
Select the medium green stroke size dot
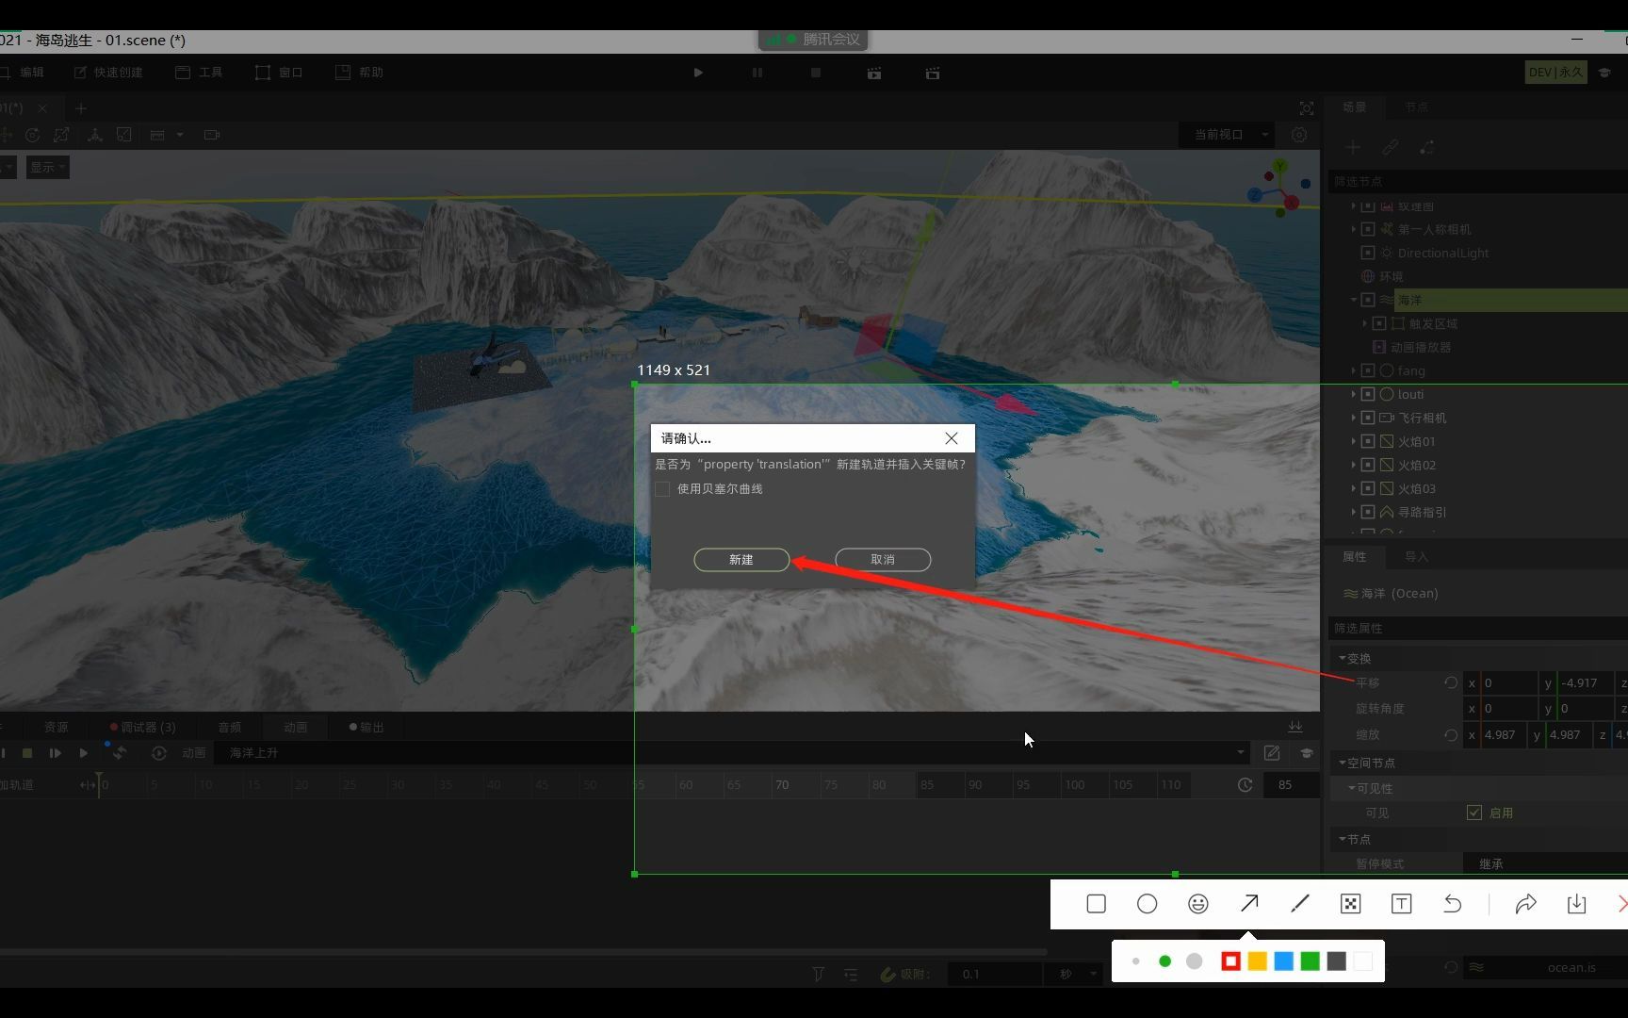[x=1165, y=961]
